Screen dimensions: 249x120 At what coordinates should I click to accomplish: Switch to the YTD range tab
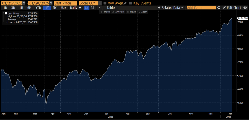pos(38,8)
